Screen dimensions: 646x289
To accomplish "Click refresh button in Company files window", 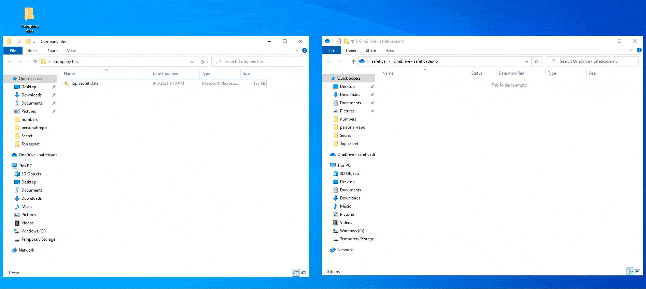I will (202, 62).
